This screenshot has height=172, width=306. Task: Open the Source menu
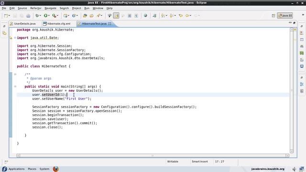pyautogui.click(x=22, y=8)
